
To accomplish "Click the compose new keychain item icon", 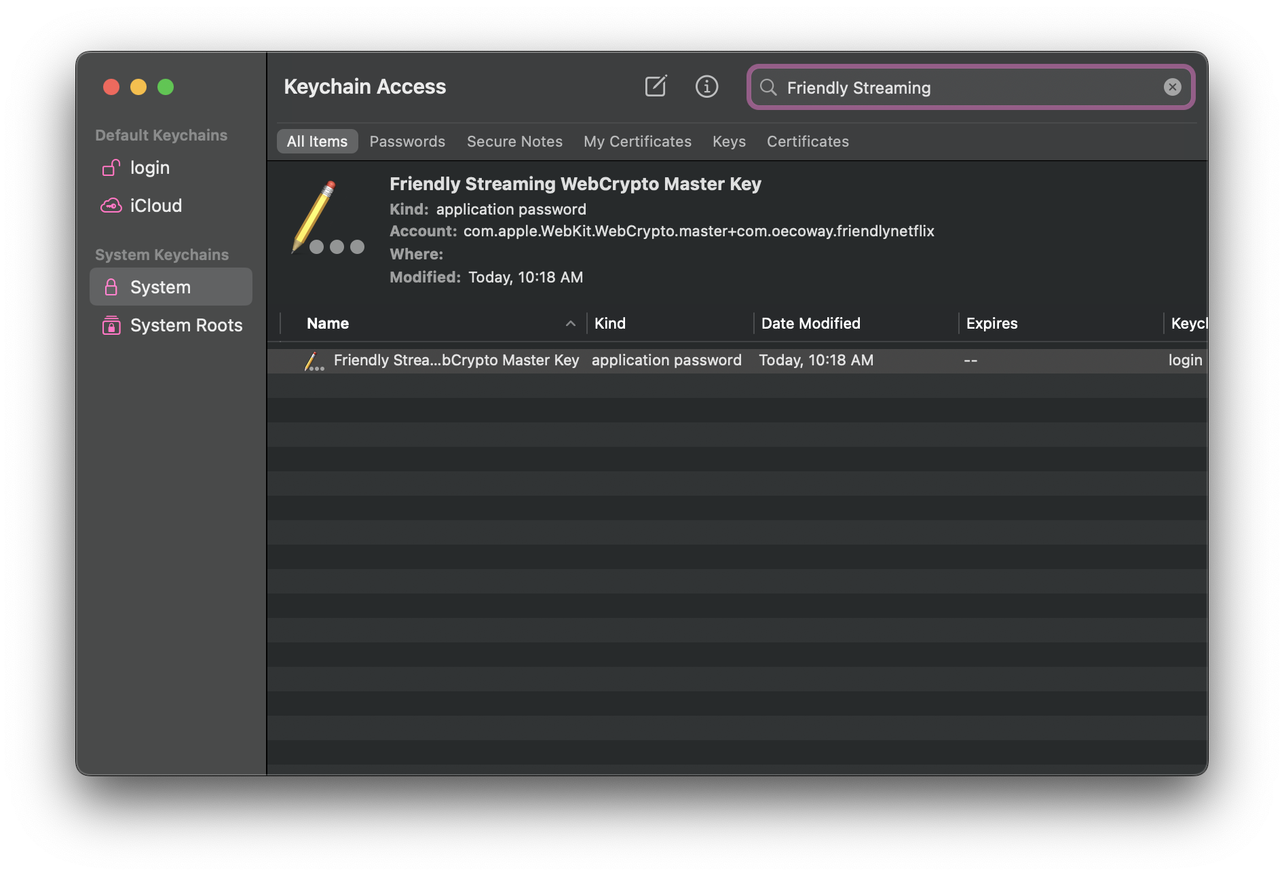I will (x=656, y=86).
